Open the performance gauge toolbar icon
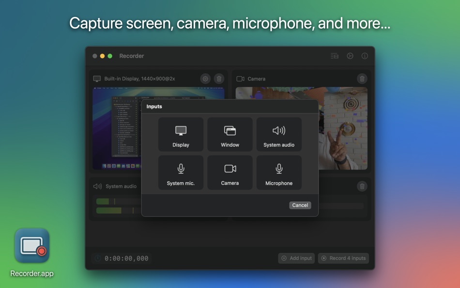 coord(350,56)
